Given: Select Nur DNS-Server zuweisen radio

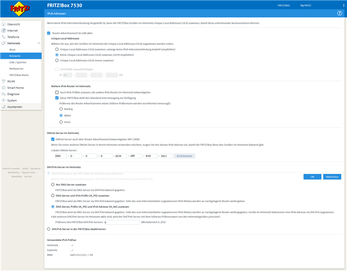Looking at the screenshot, I should (x=53, y=185).
